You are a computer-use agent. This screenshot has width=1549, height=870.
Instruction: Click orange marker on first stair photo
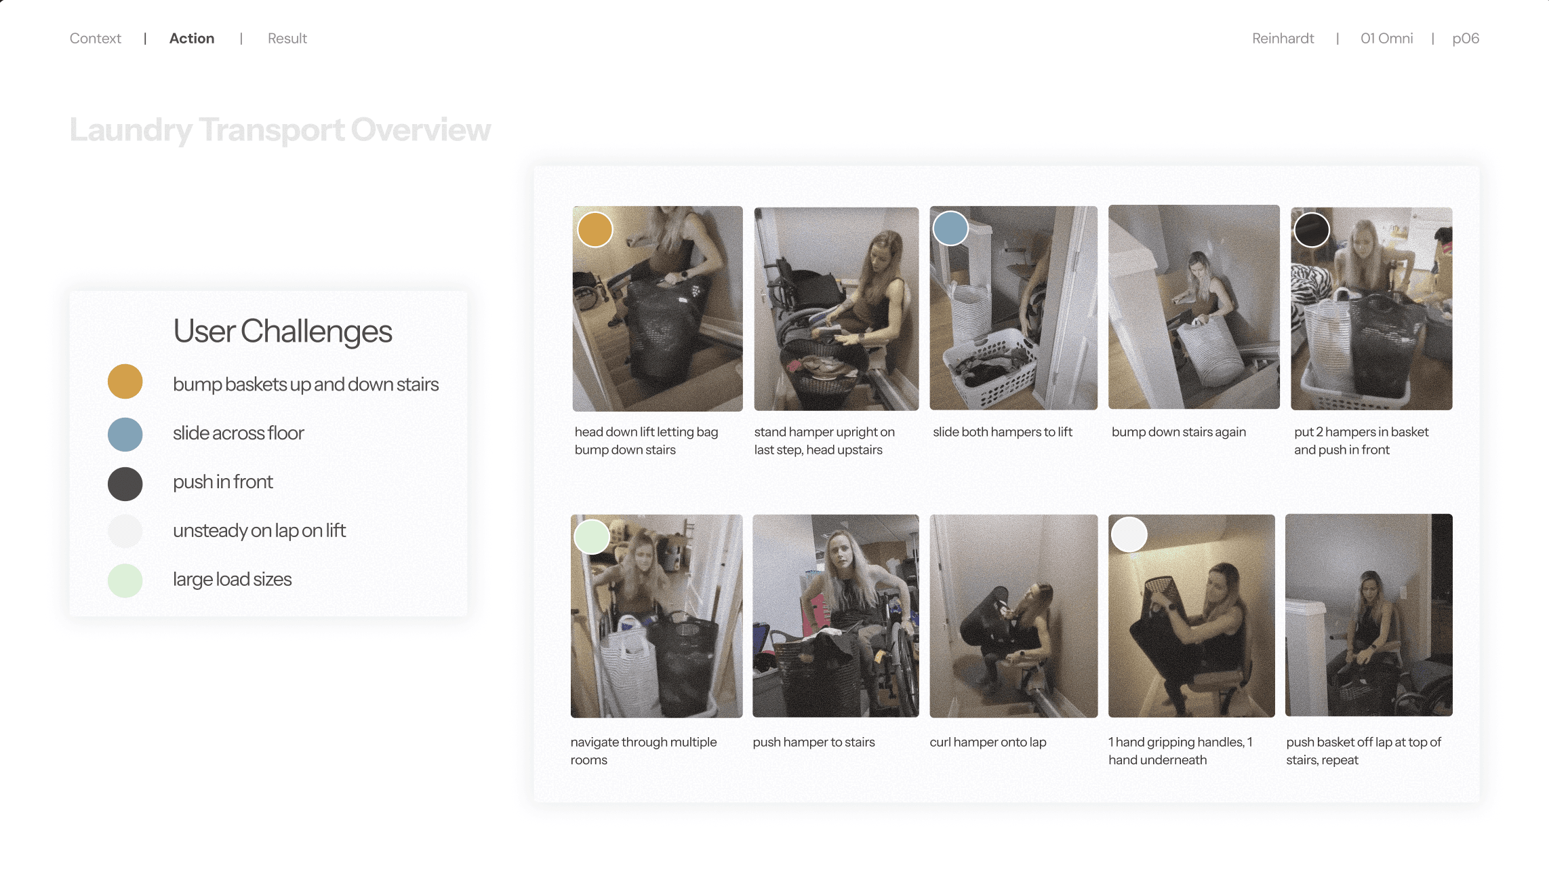[595, 229]
